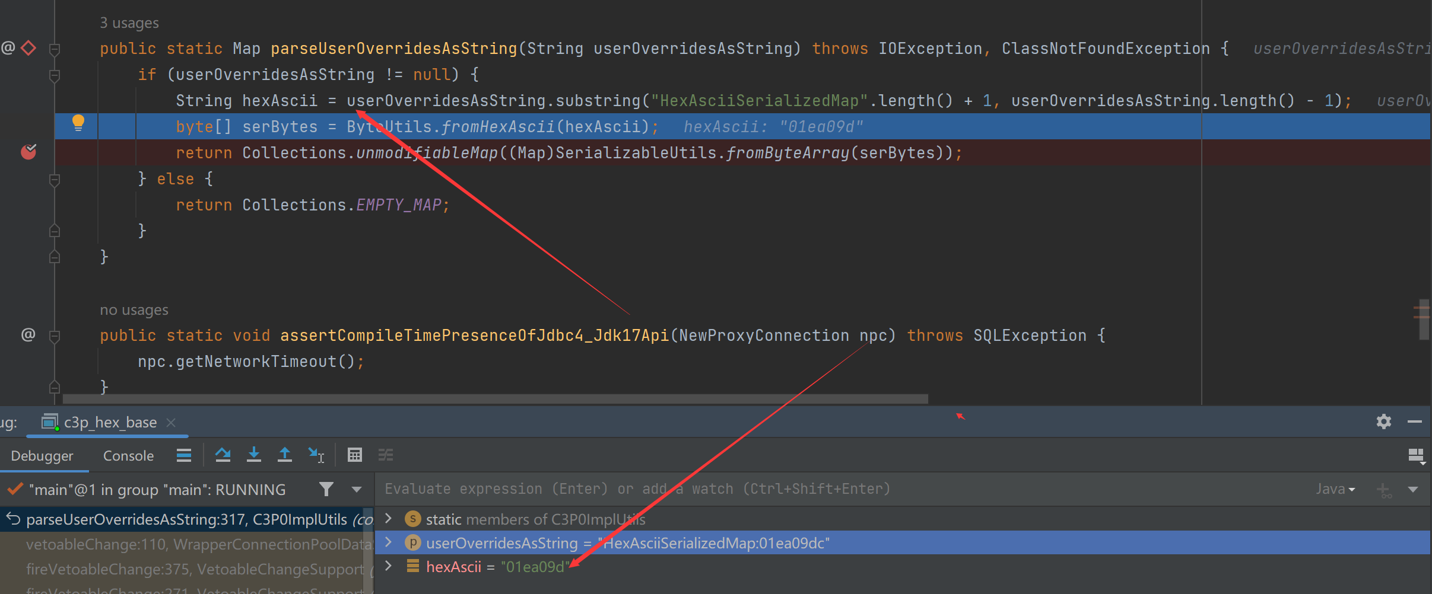Click the yellow lightbulb intention icon
The image size is (1432, 594).
click(78, 123)
